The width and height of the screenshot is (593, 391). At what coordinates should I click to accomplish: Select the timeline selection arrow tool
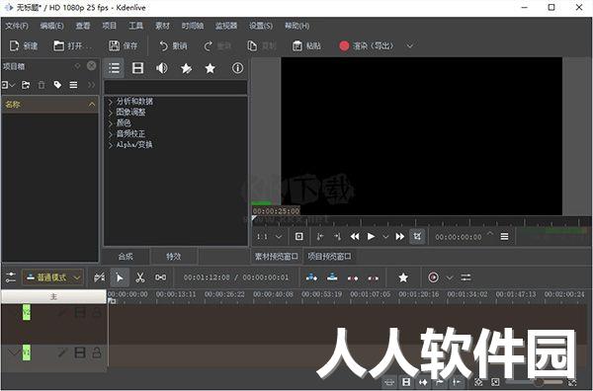[120, 277]
